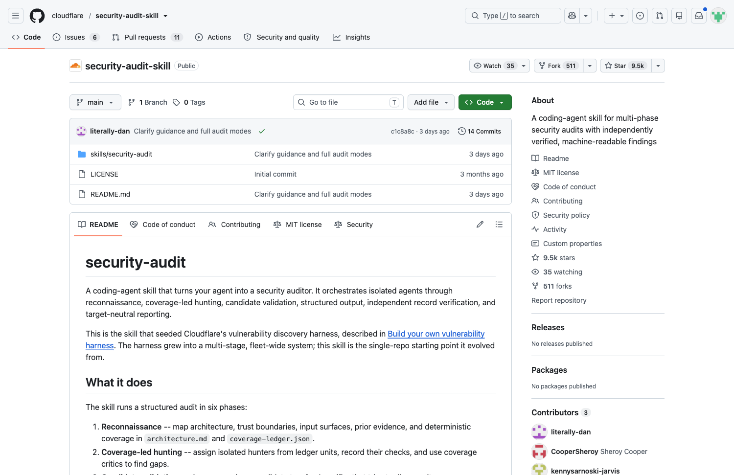Open the Actions tab
734x475 pixels.
pyautogui.click(x=213, y=37)
